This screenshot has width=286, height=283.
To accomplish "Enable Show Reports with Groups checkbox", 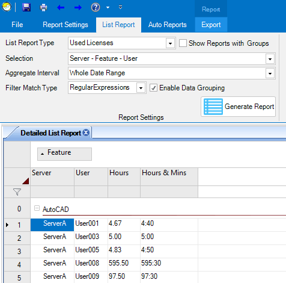I will (x=183, y=43).
